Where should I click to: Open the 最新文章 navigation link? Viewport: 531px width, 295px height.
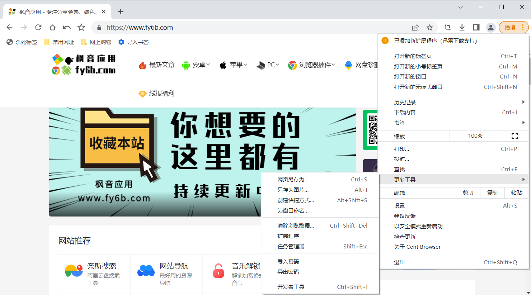click(x=157, y=65)
